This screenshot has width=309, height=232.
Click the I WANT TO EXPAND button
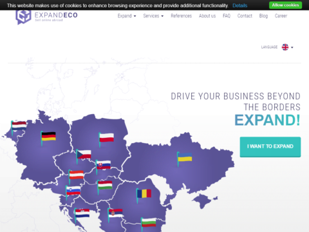pos(270,147)
